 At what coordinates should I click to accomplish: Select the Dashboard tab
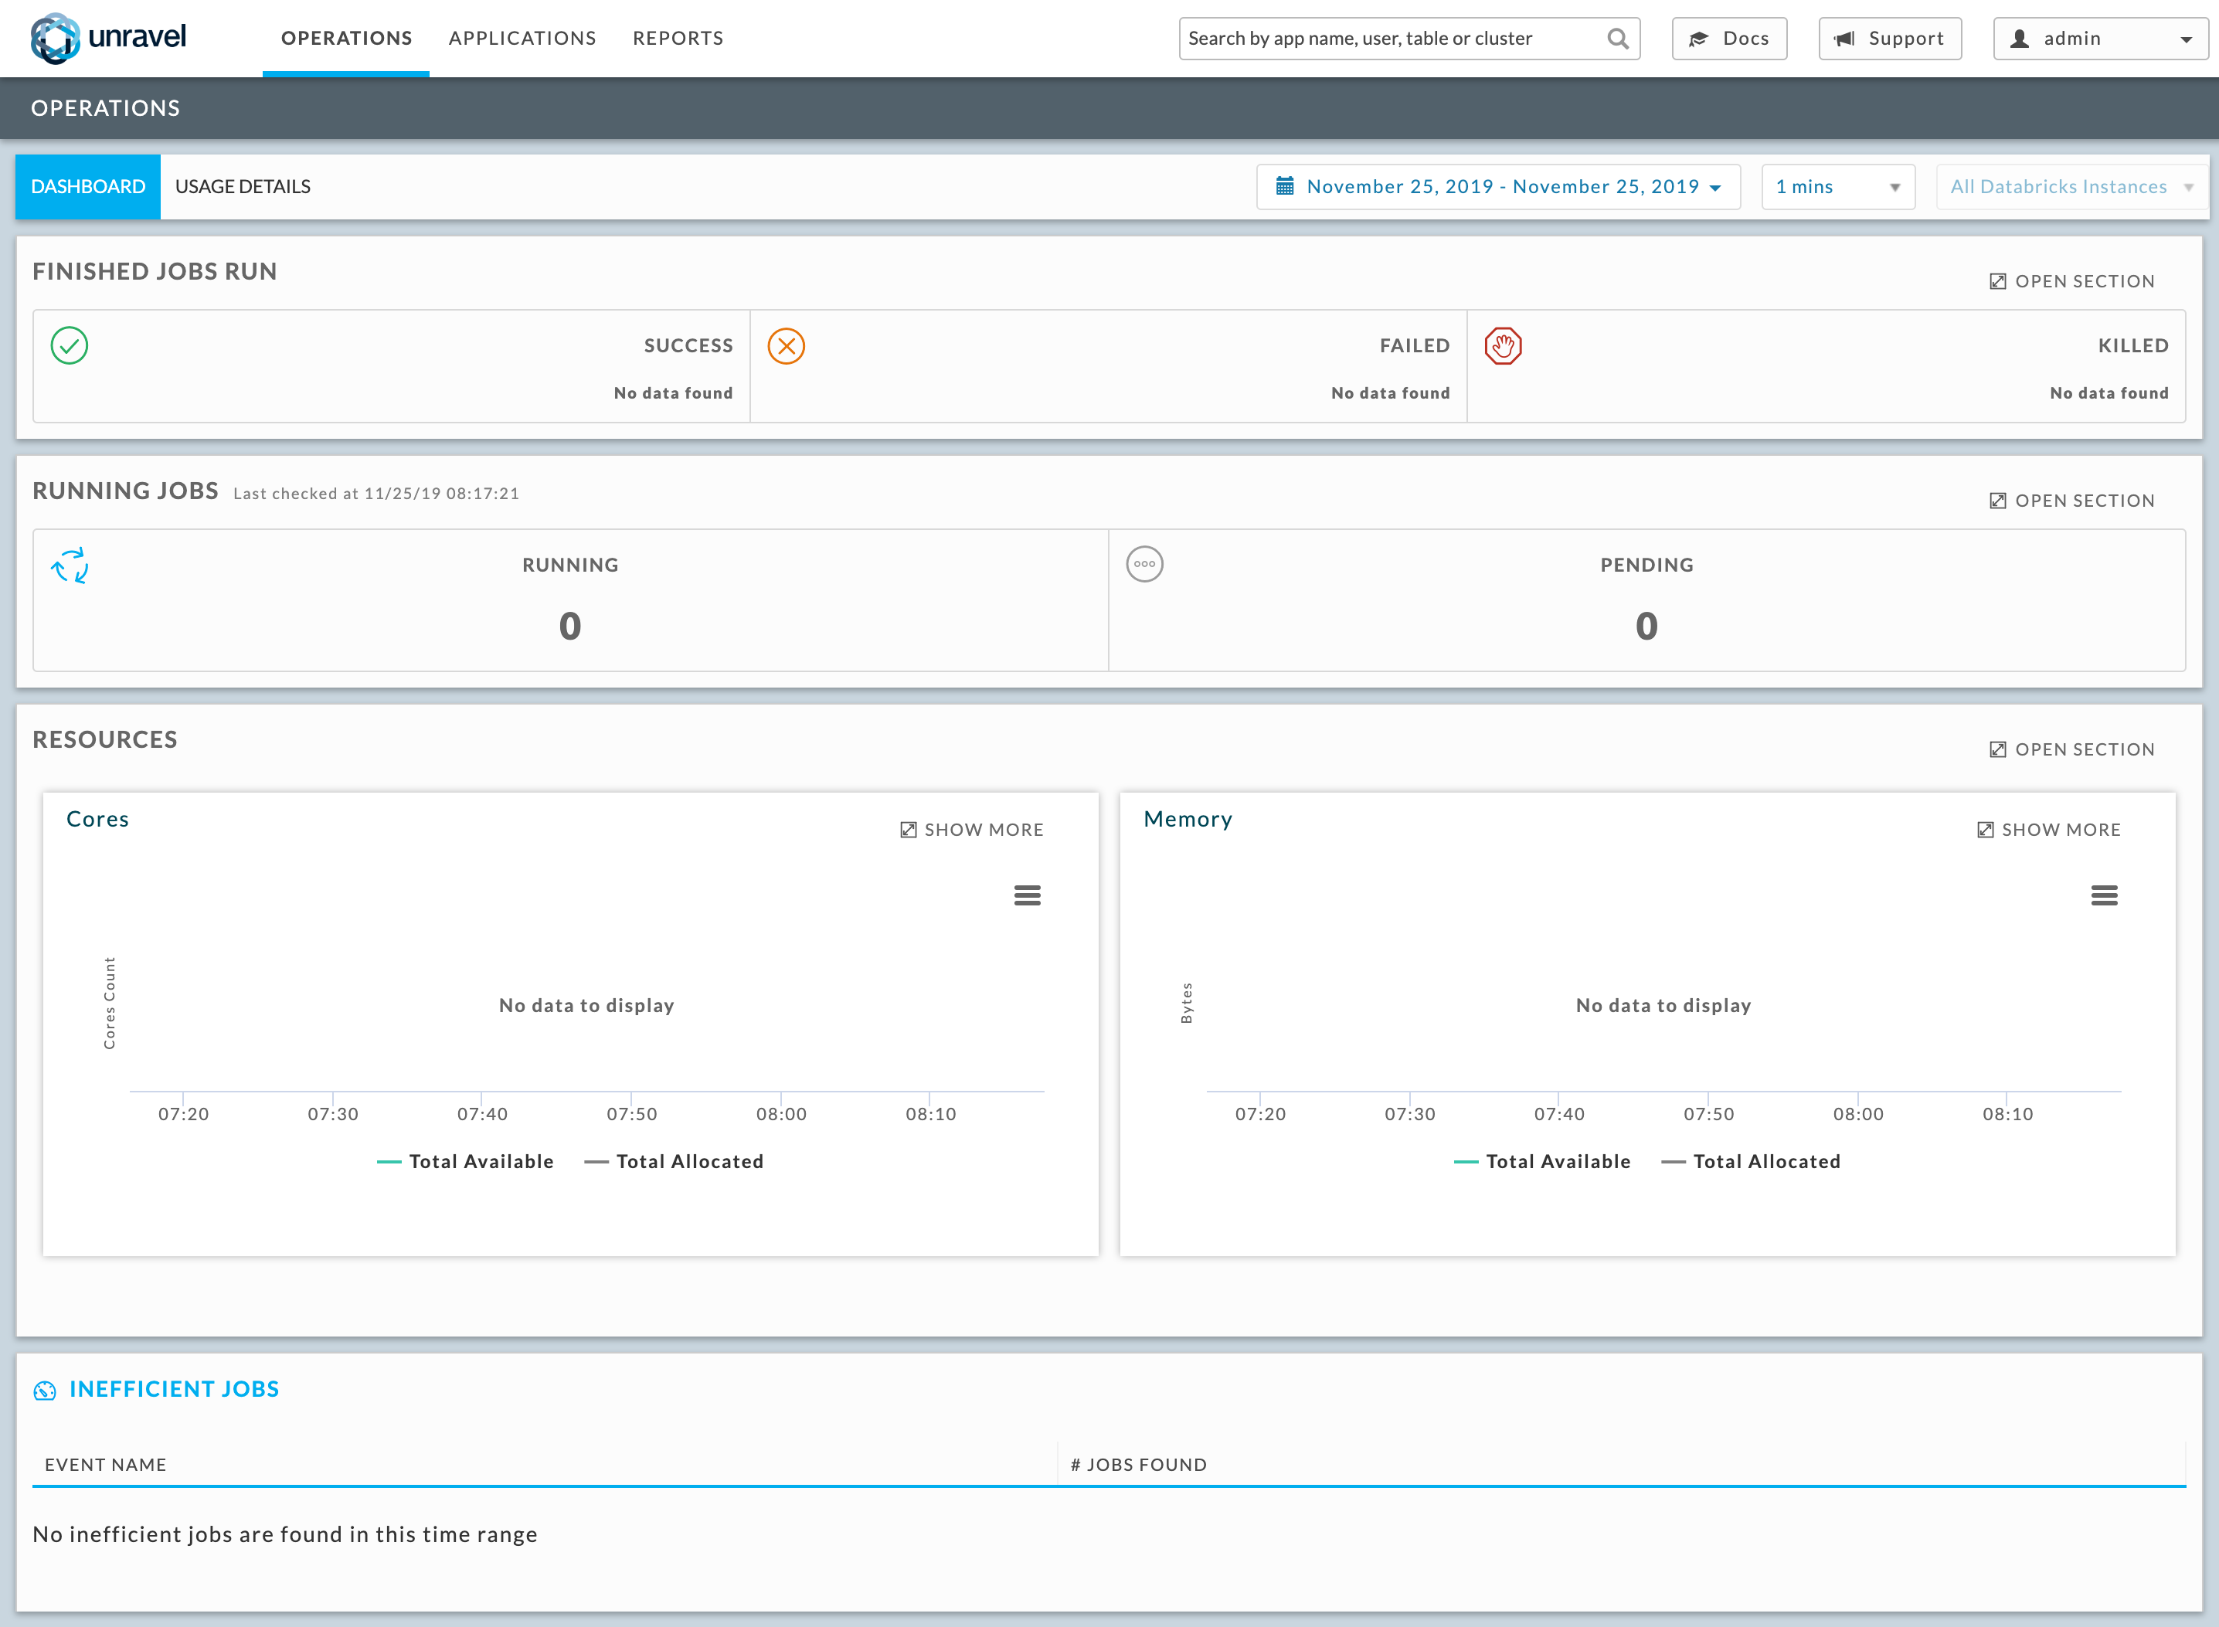[87, 187]
